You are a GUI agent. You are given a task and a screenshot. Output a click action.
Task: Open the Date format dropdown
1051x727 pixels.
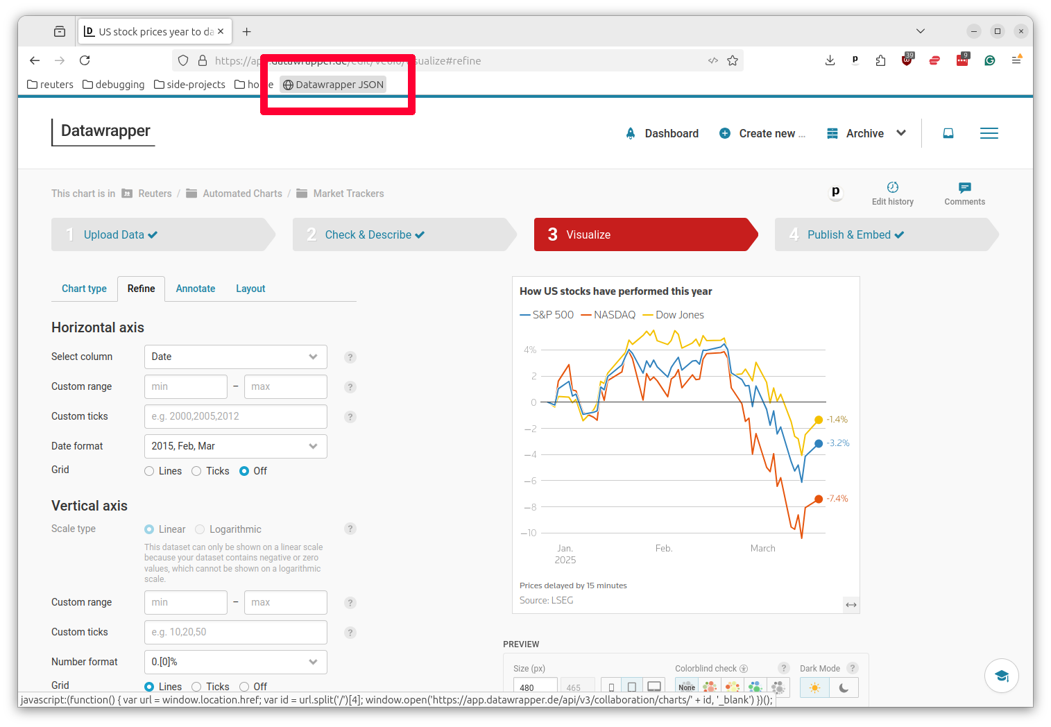coord(236,446)
